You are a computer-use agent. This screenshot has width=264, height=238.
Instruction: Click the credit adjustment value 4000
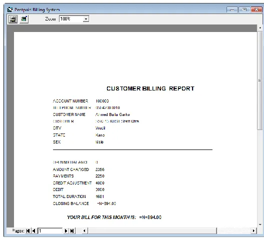[100, 183]
